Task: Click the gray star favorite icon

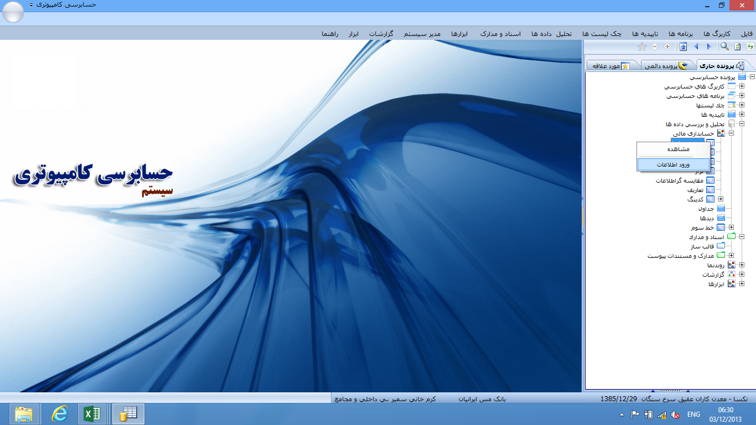Action: [641, 47]
